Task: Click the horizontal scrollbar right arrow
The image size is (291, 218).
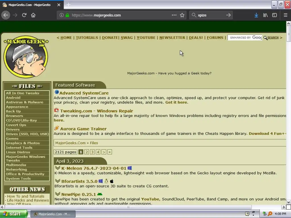Action: click(x=284, y=207)
